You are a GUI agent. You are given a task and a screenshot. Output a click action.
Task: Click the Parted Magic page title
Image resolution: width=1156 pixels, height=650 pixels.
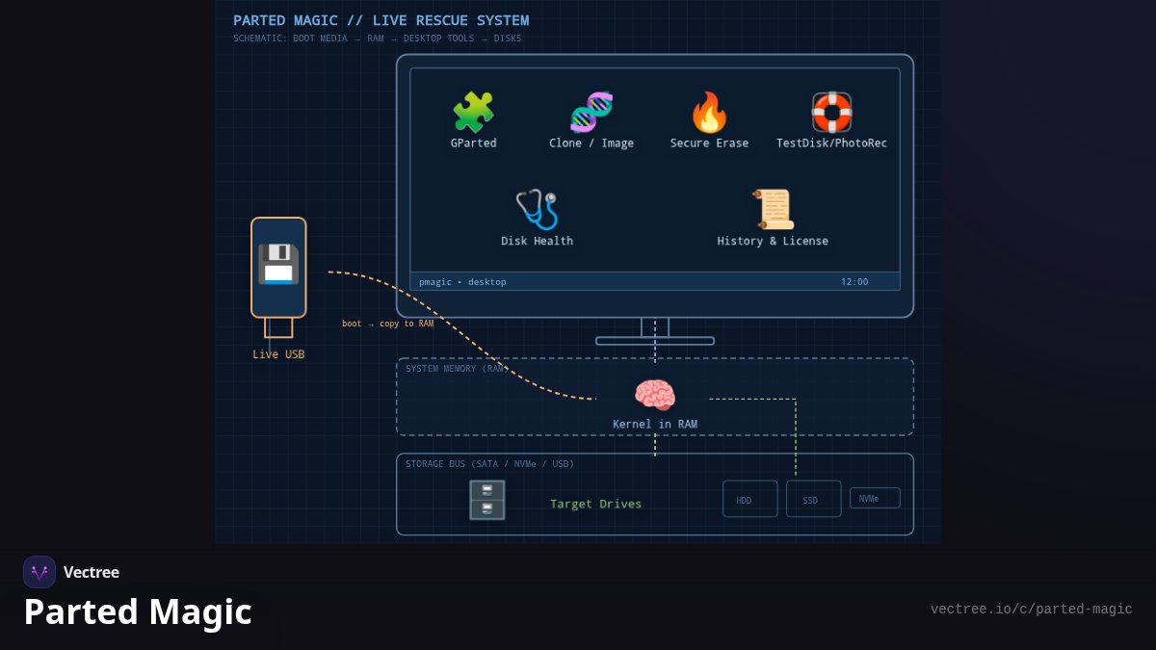coord(138,612)
